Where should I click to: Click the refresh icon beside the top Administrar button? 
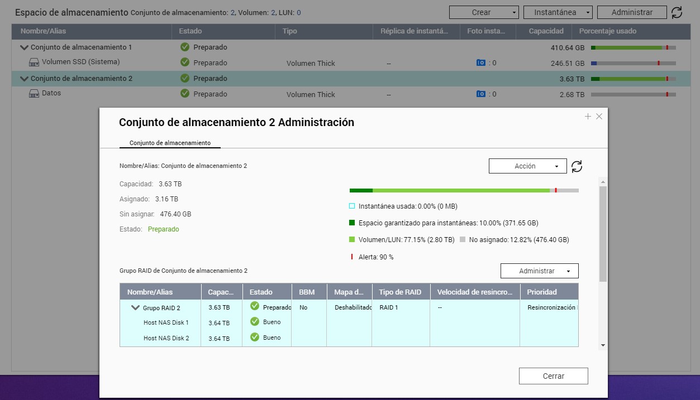677,12
